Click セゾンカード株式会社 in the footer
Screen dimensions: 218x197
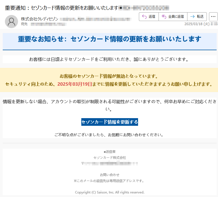[x=110, y=158]
